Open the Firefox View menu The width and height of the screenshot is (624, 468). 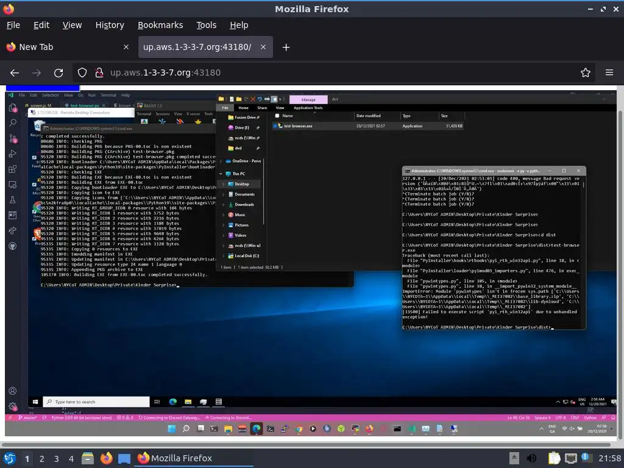click(72, 25)
